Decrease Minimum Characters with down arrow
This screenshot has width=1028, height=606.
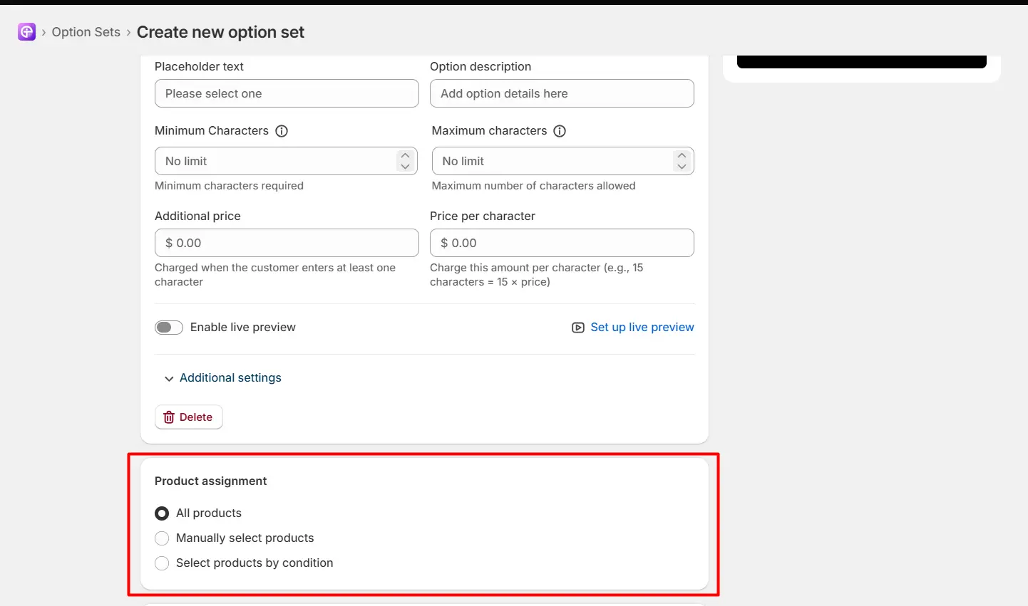pyautogui.click(x=405, y=167)
